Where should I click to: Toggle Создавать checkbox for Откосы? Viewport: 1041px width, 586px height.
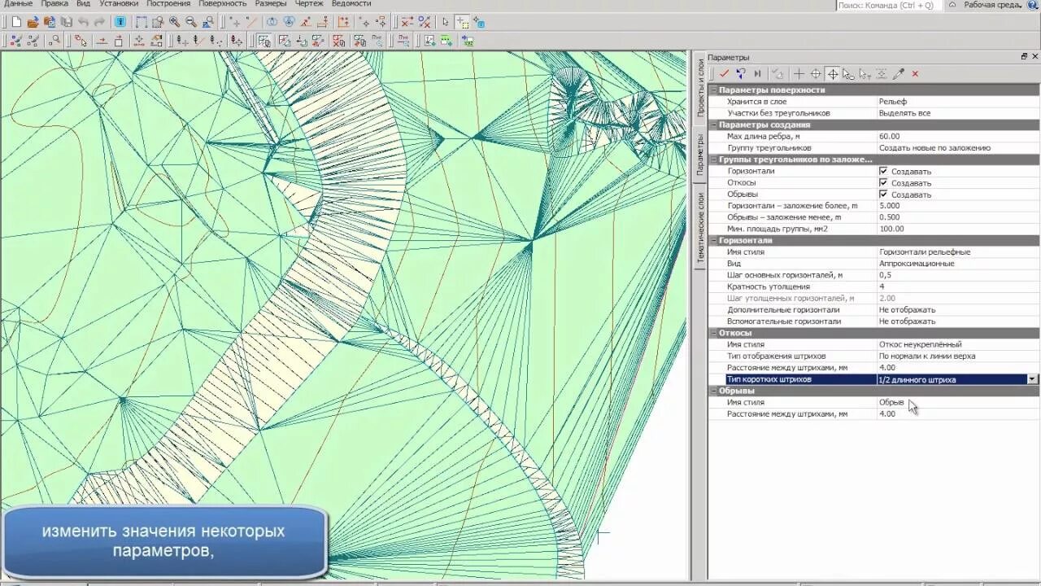(883, 183)
